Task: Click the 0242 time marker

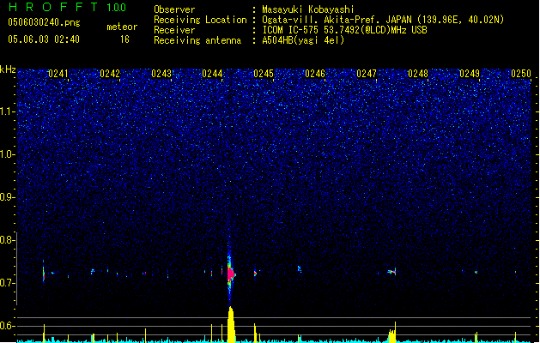Action: coord(110,74)
